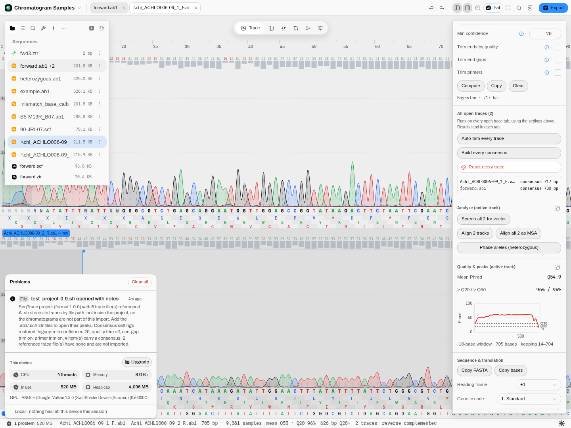Click the sign-in icon next to Export
The width and height of the screenshot is (571, 428).
[530, 8]
